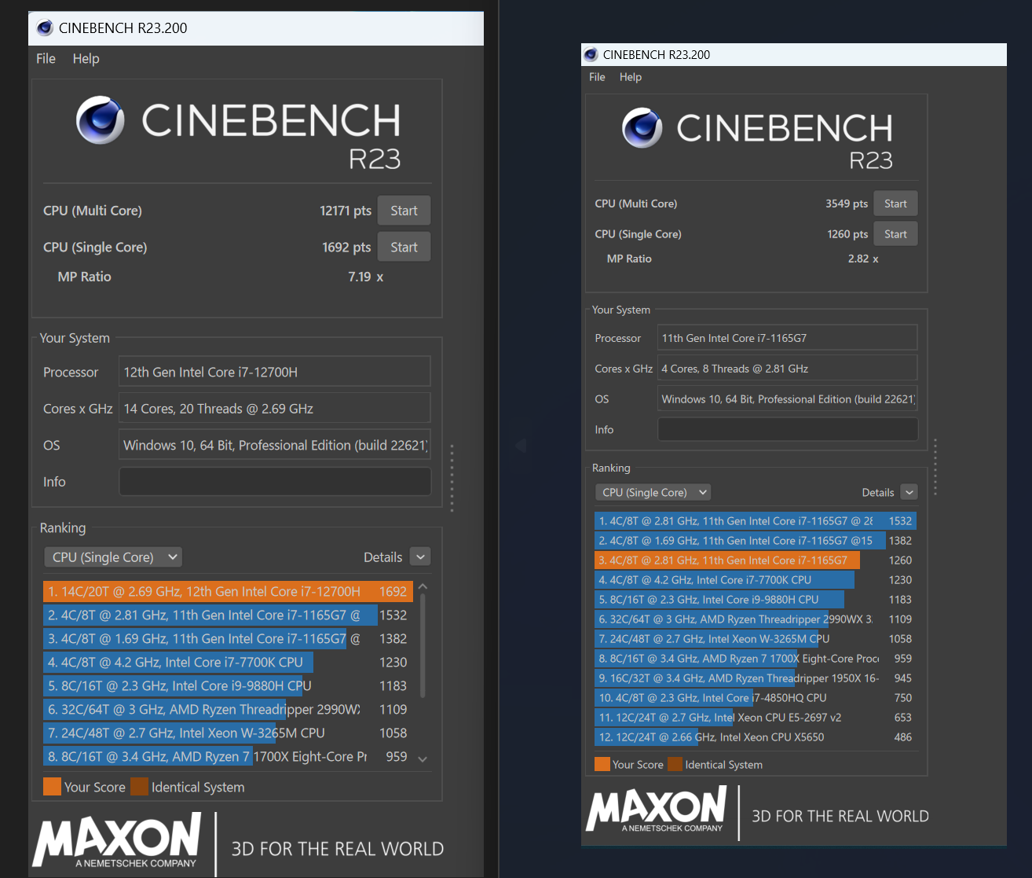This screenshot has height=878, width=1032.
Task: Select Threadripper 1950X ranking row
Action: tap(756, 678)
